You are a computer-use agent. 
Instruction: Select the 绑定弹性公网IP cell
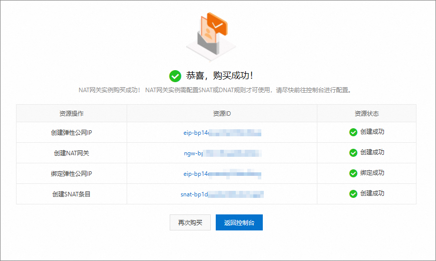72,174
